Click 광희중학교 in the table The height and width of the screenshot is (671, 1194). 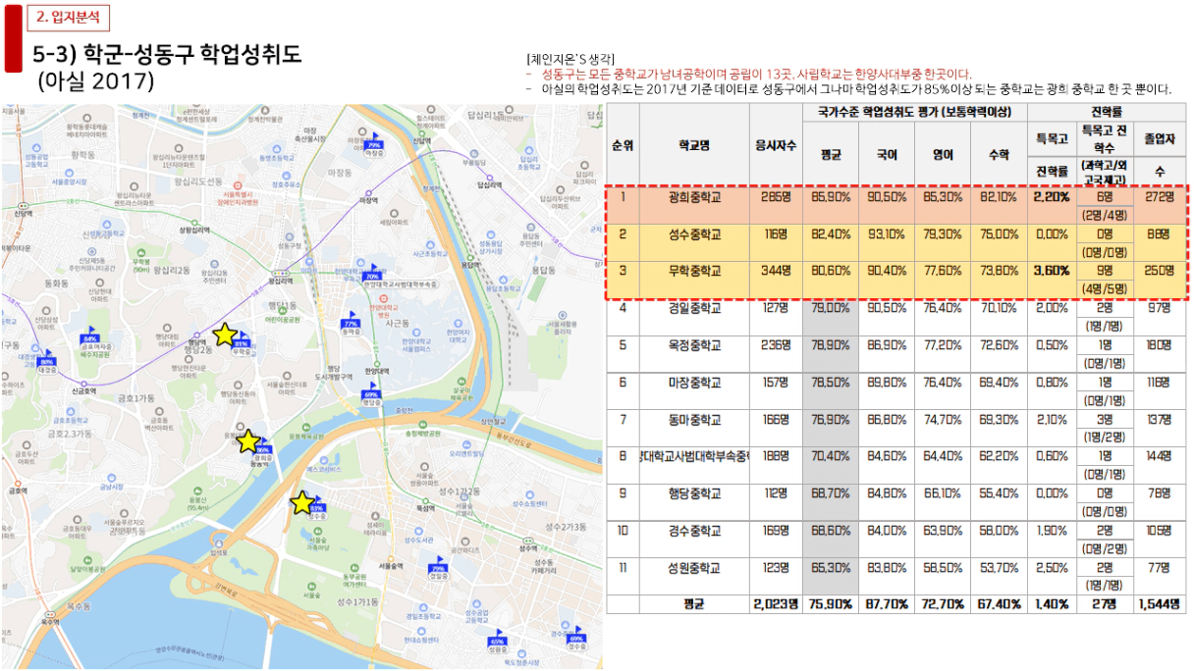(x=693, y=196)
